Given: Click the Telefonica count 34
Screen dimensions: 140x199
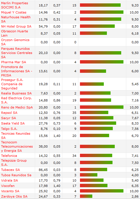Looking at the screenshot, I should (74, 156).
